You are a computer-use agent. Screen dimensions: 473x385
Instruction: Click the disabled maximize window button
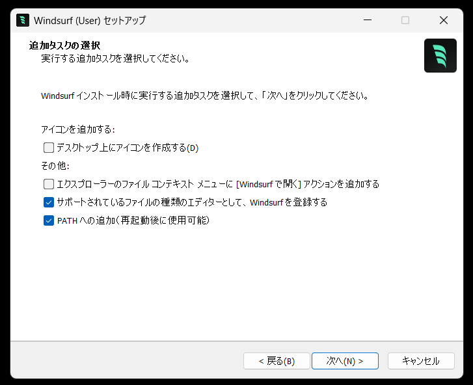405,20
